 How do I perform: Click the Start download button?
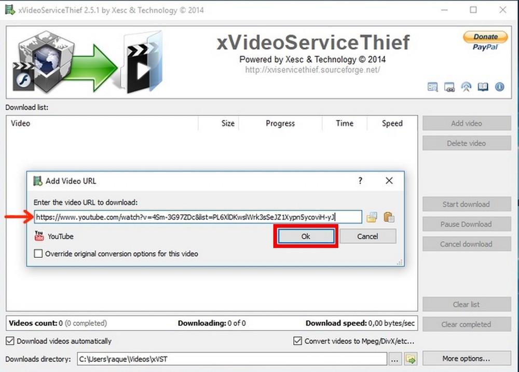click(467, 204)
